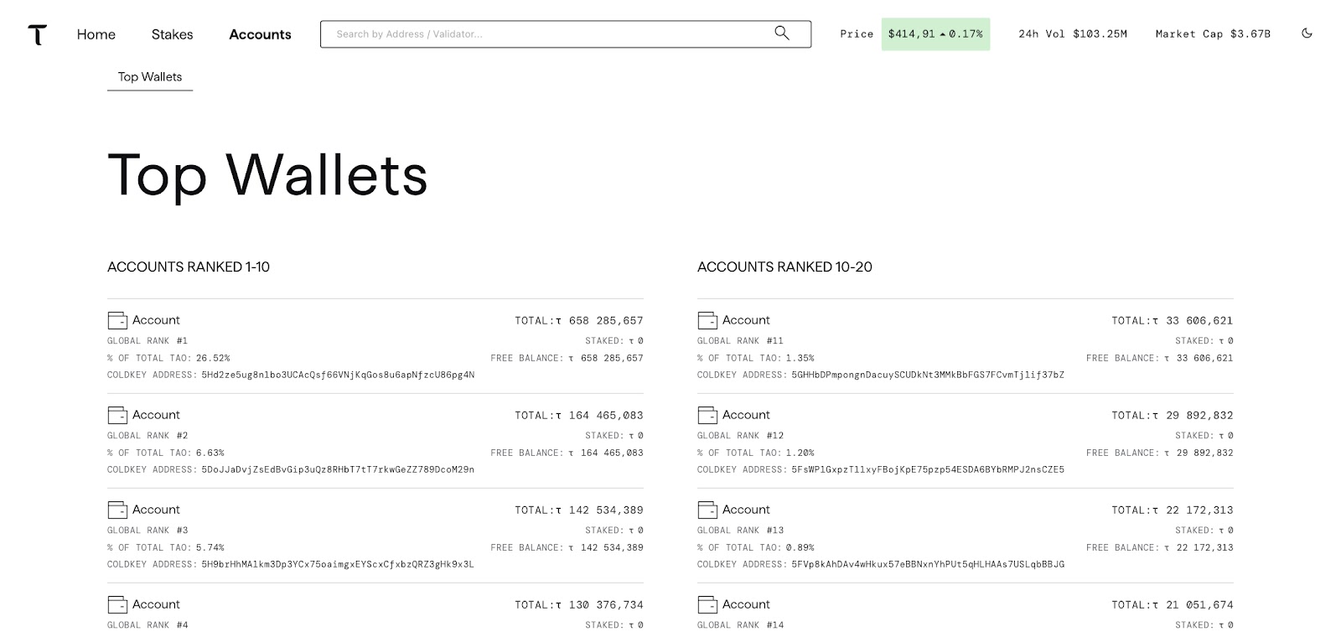Screen dimensions: 1341x637
Task: Open Account link for rank #1
Action: pyautogui.click(x=156, y=320)
